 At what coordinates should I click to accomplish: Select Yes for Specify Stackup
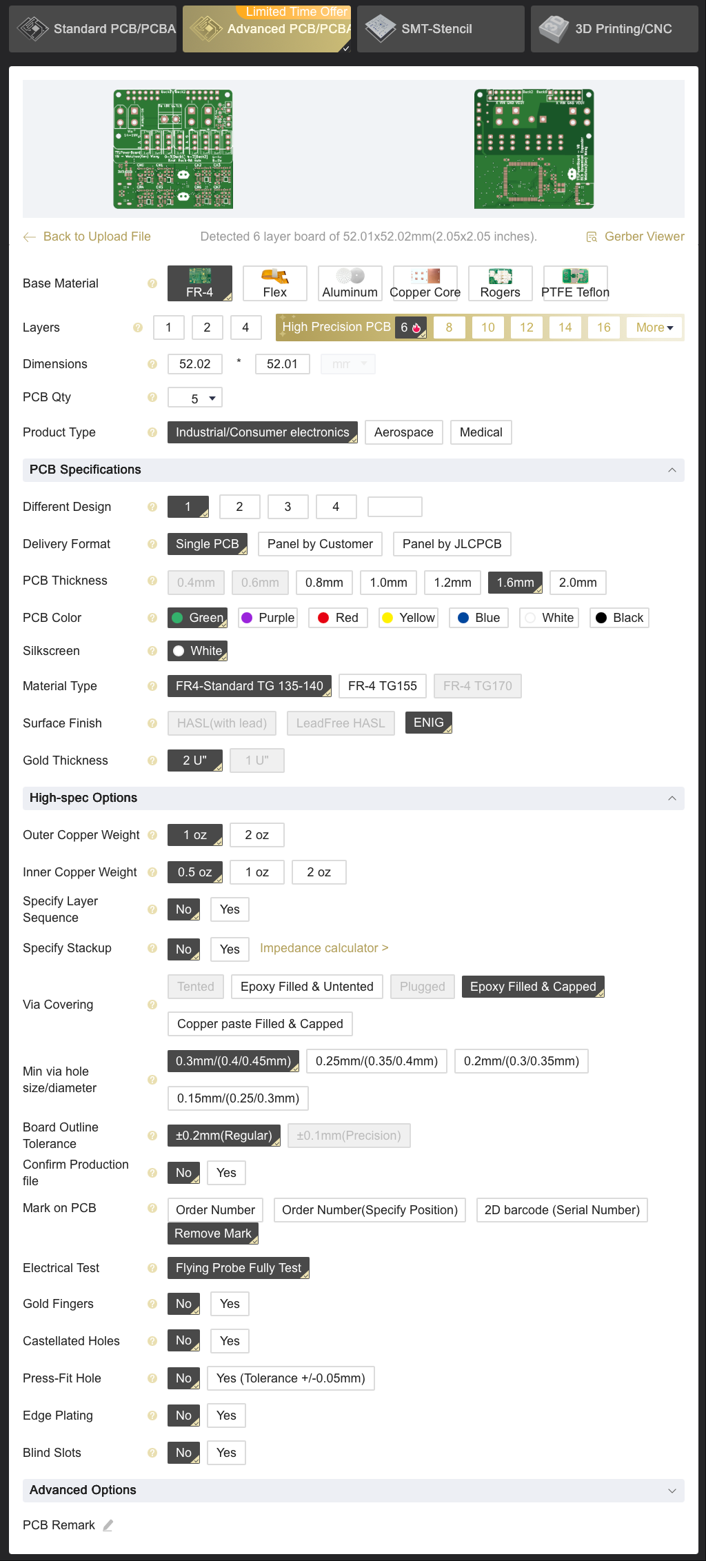point(230,949)
